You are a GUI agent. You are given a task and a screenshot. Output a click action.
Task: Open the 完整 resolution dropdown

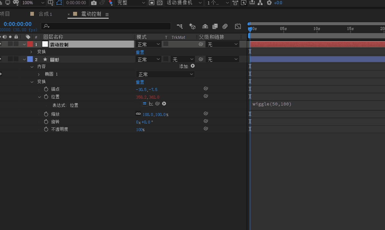131,3
